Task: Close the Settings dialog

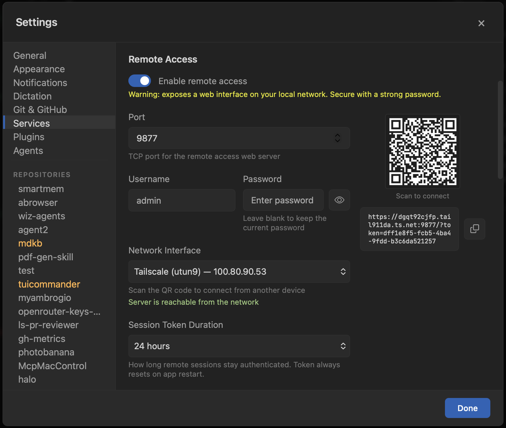Action: coord(481,23)
